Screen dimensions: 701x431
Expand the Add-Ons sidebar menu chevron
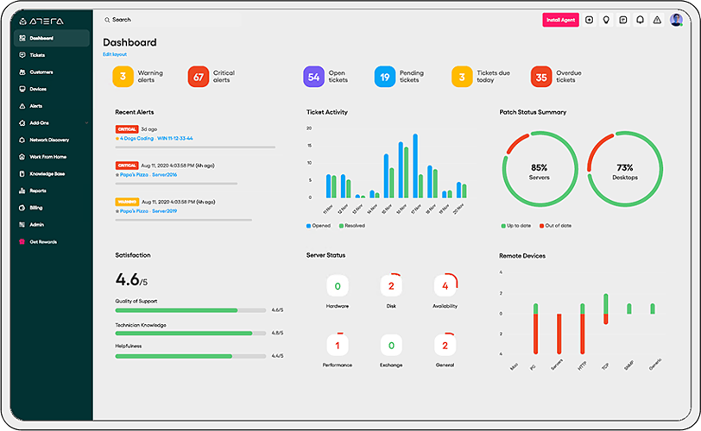(86, 123)
